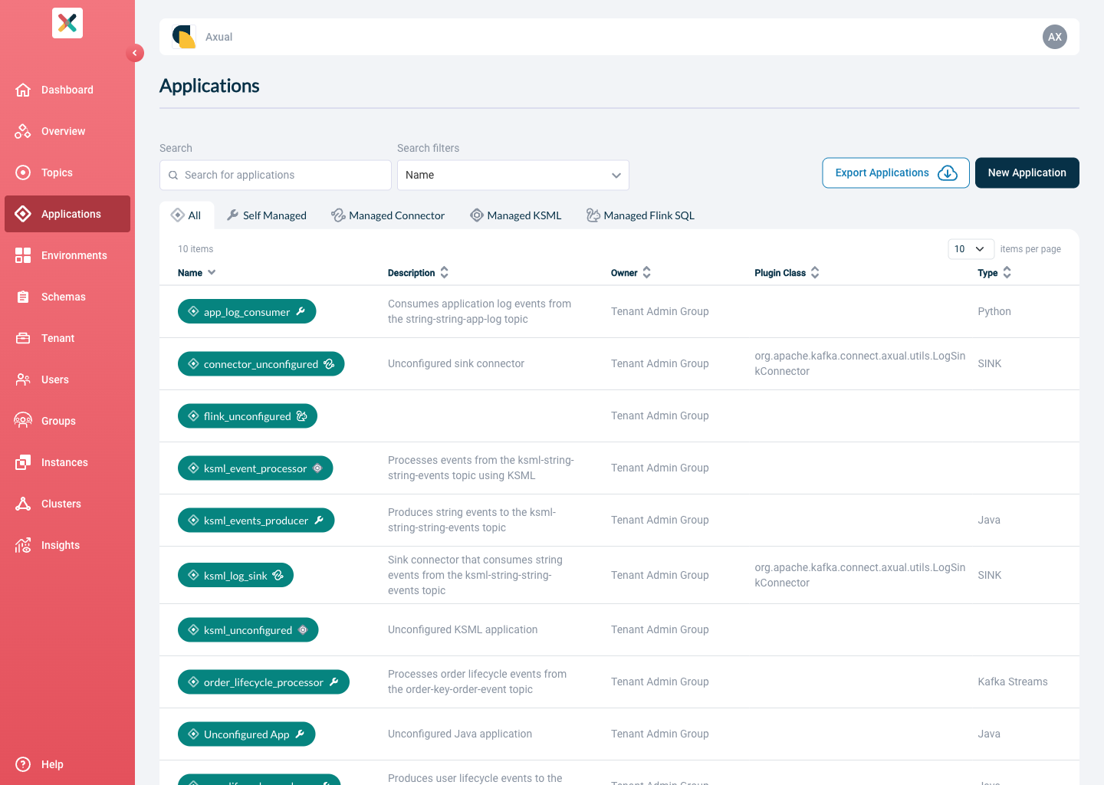This screenshot has width=1104, height=785.
Task: Open app_log_consumer application
Action: coord(247,311)
